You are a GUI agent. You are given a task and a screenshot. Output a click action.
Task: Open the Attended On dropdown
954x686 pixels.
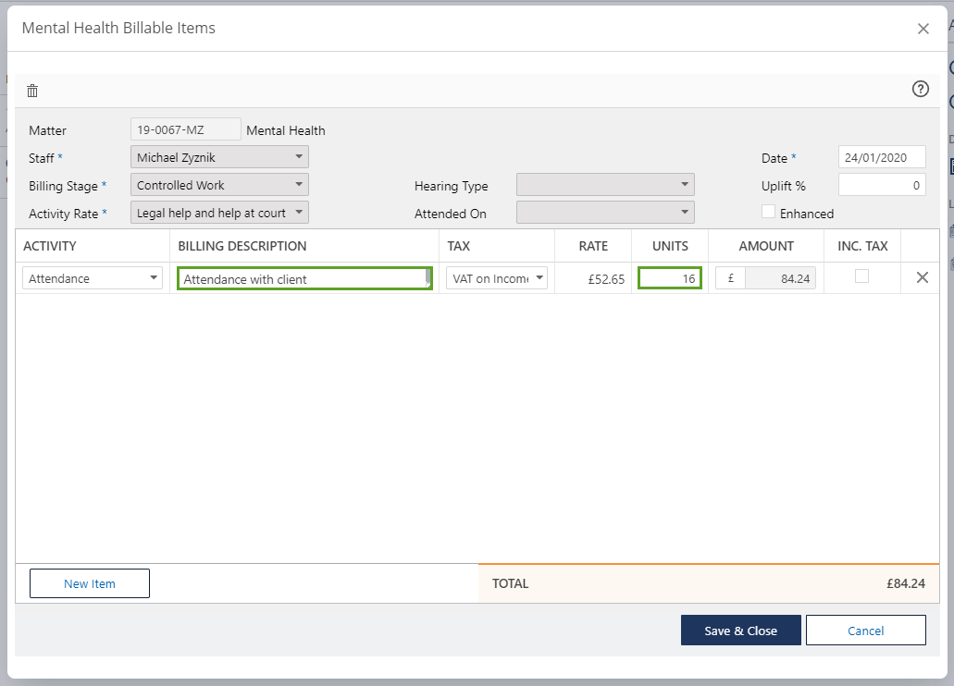(605, 213)
